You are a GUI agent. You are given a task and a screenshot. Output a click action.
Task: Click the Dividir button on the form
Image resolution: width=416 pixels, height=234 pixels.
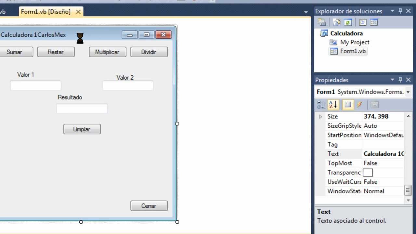[x=149, y=52]
